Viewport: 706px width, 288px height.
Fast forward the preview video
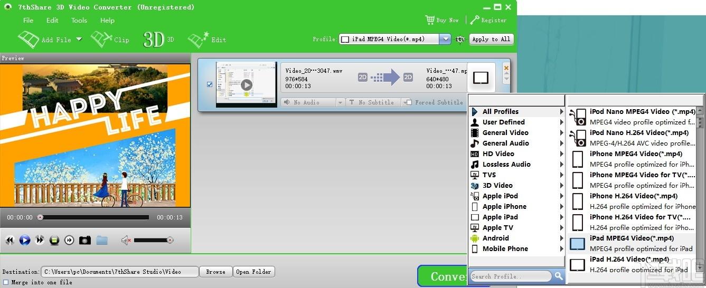coord(39,241)
